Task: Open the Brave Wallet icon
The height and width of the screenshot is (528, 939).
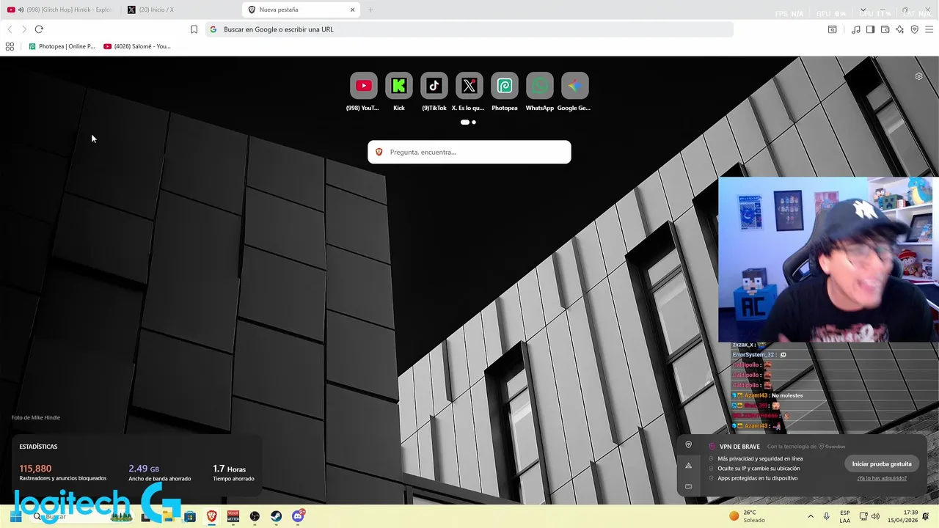Action: pyautogui.click(x=885, y=29)
